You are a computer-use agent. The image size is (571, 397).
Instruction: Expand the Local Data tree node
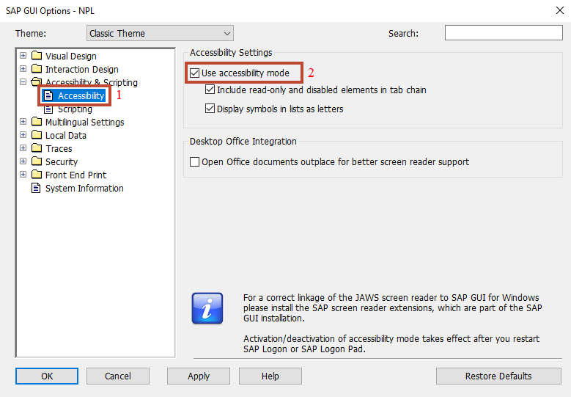click(23, 134)
